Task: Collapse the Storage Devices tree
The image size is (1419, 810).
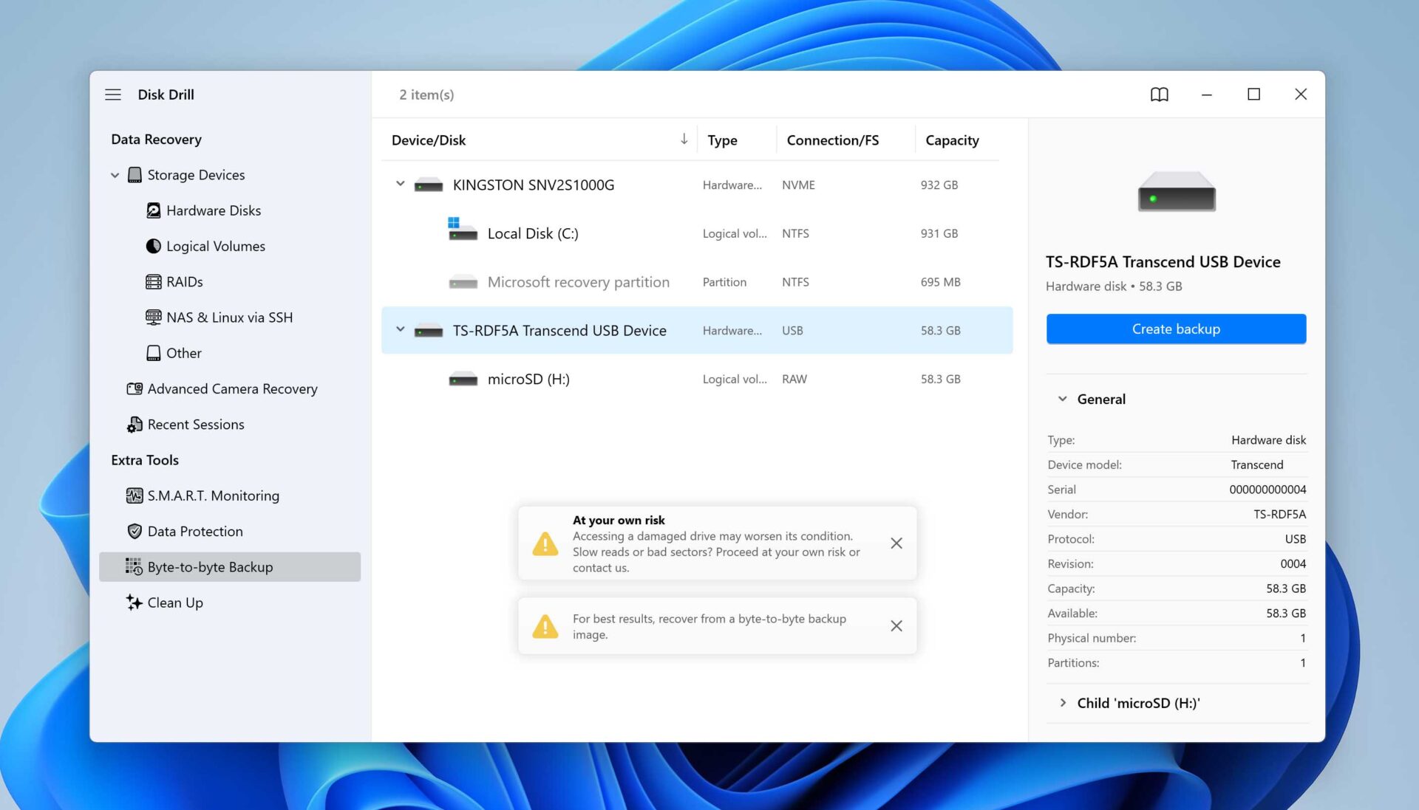Action: (x=115, y=175)
